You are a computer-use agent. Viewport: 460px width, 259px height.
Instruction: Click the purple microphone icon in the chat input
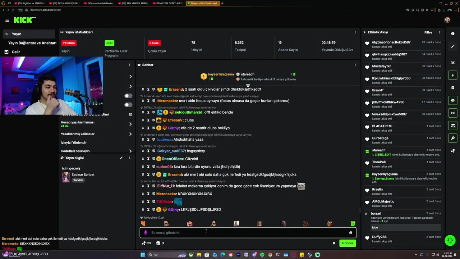pos(146,233)
